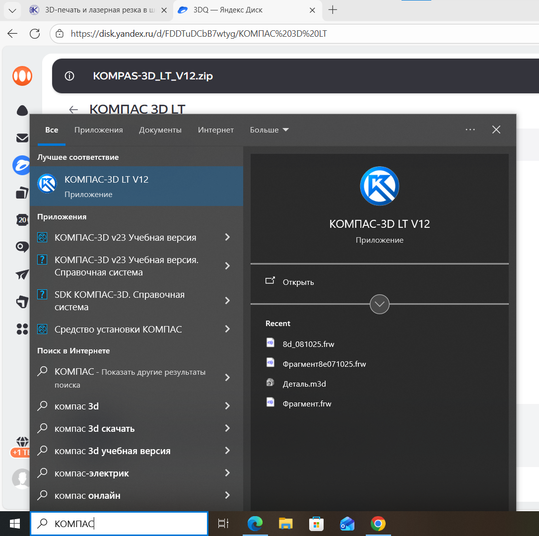The height and width of the screenshot is (536, 539).
Task: Expand options for Средство установки КОМПАС
Action: [227, 329]
